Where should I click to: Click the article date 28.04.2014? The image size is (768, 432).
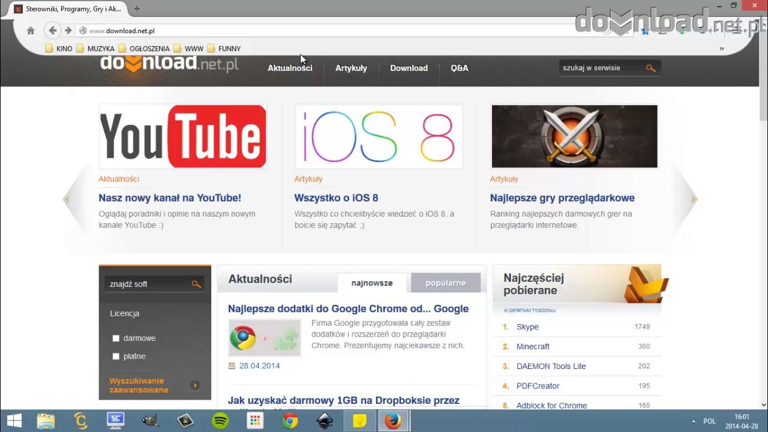point(259,365)
